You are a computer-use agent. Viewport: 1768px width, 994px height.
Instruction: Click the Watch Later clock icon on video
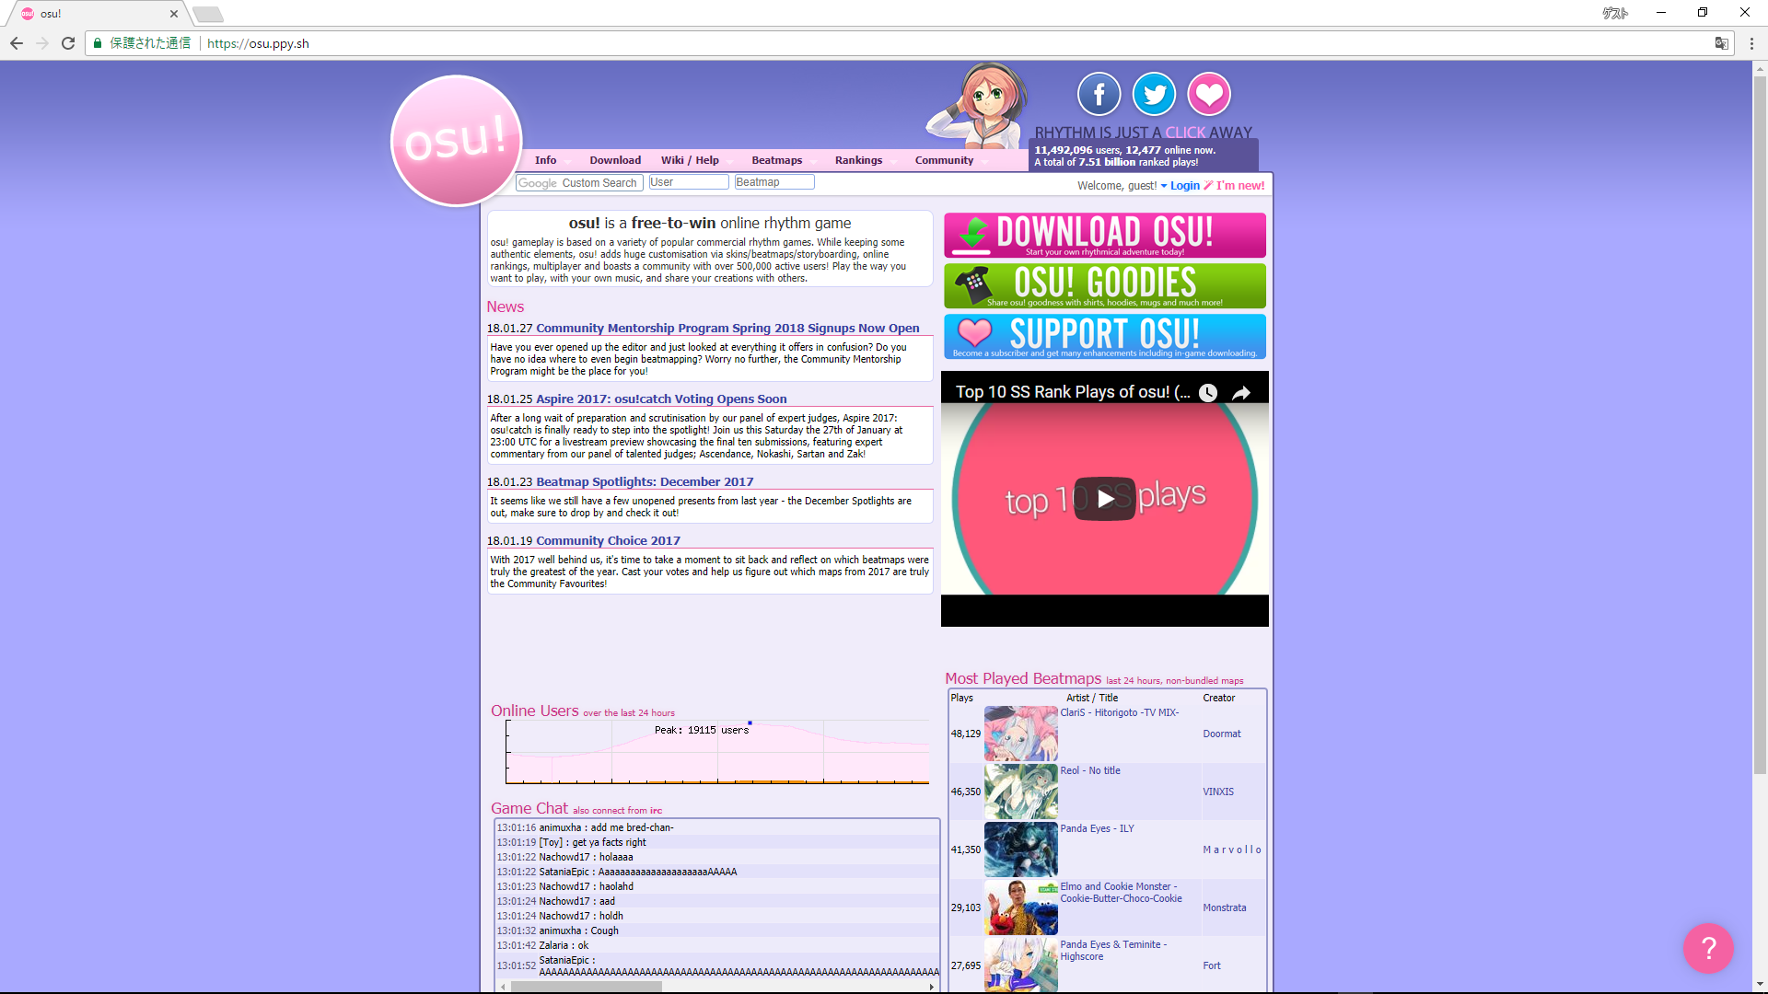[1208, 393]
